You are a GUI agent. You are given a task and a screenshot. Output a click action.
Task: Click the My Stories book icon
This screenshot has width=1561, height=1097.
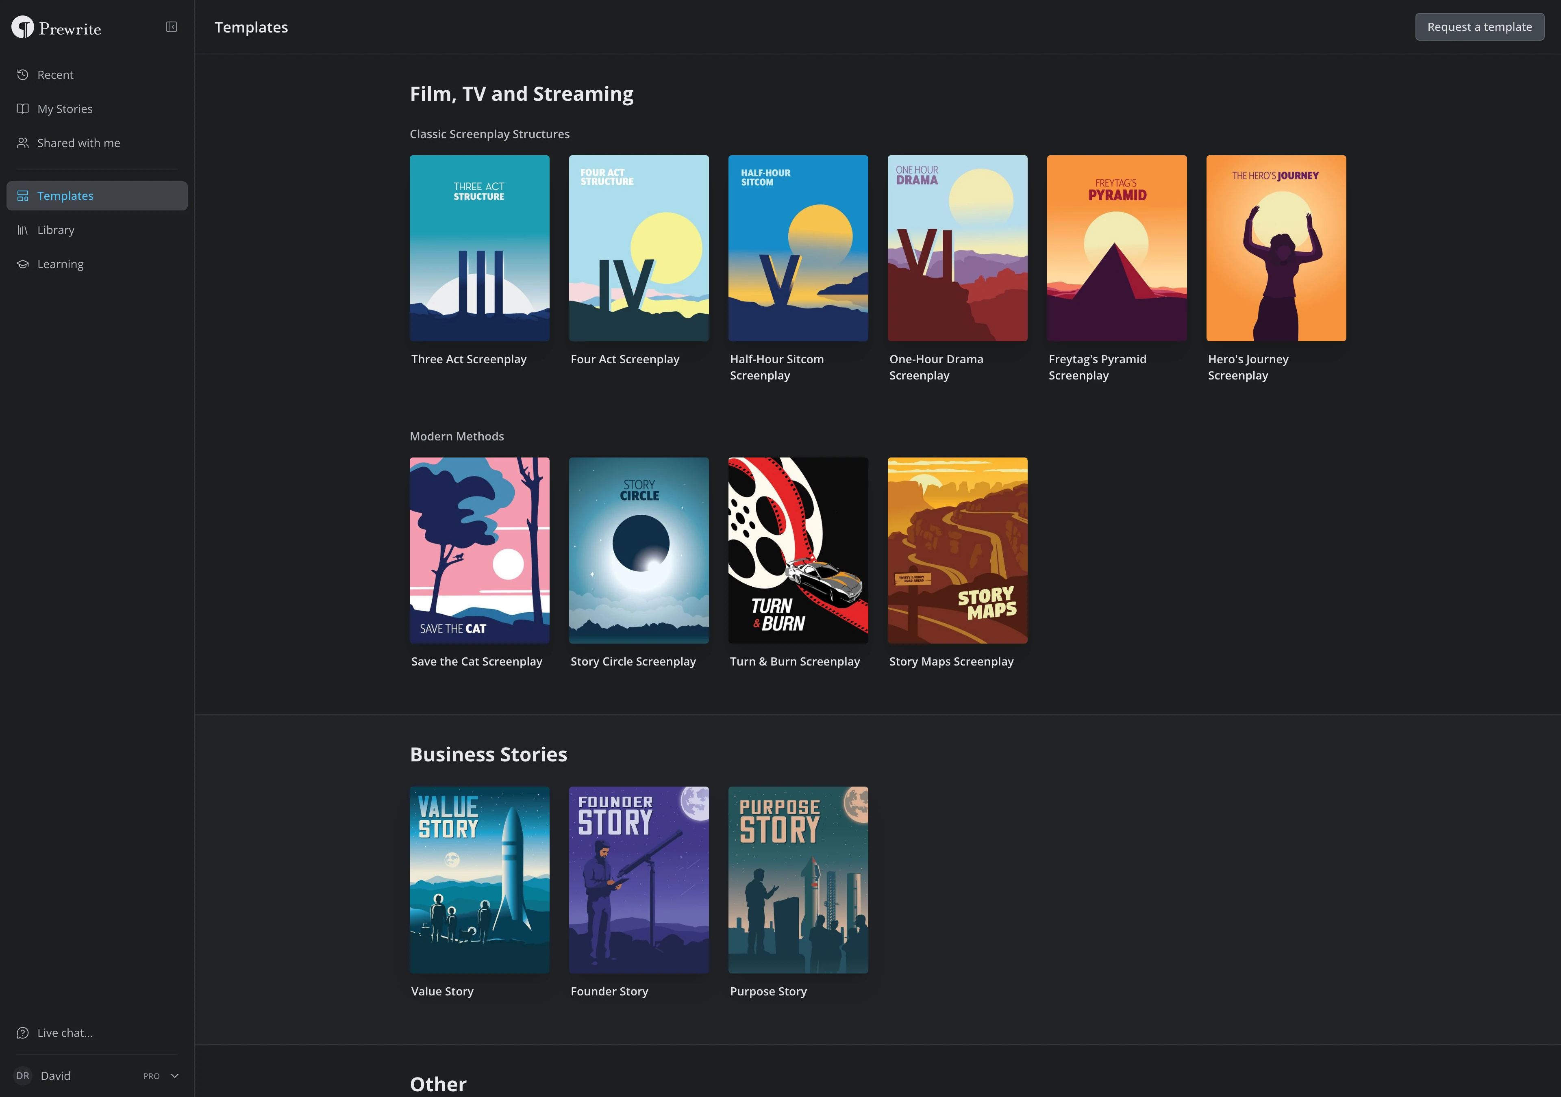[22, 109]
